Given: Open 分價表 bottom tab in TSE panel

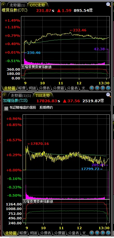Looking at the screenshot, I should pos(46,233).
